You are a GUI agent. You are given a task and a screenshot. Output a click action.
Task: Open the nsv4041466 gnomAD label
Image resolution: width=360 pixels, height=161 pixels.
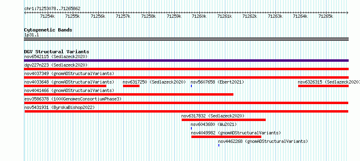69,90
